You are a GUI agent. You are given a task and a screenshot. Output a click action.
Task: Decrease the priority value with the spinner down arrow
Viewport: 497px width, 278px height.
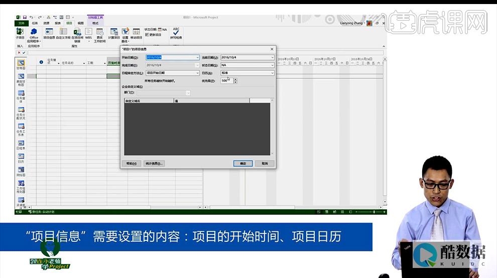(235, 82)
